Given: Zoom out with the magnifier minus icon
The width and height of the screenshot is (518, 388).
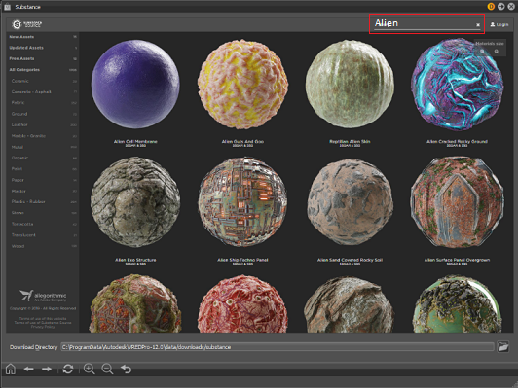Looking at the screenshot, I should (107, 369).
